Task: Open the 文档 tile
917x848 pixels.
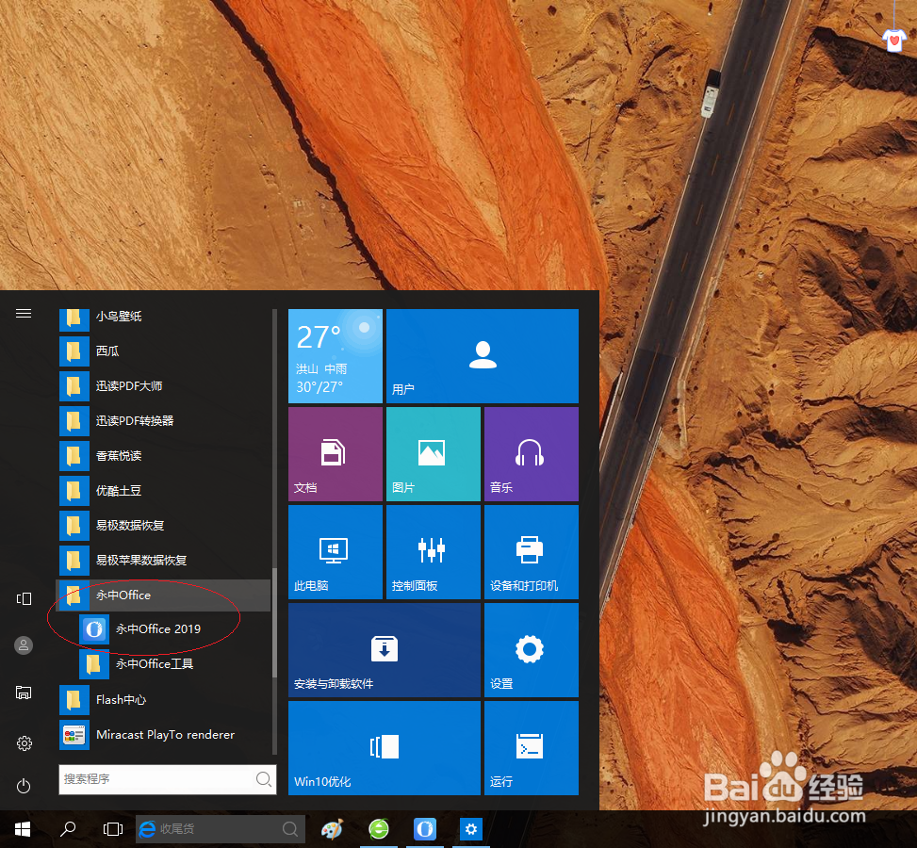Action: [336, 454]
